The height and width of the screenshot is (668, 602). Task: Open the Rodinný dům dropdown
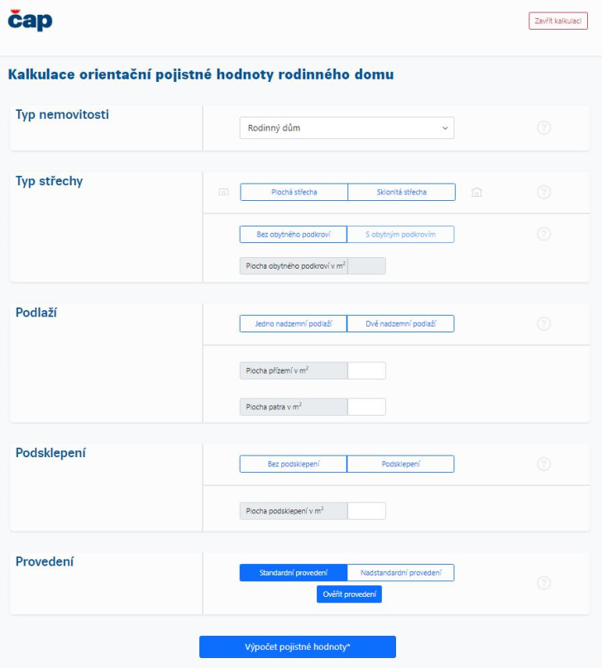point(346,128)
